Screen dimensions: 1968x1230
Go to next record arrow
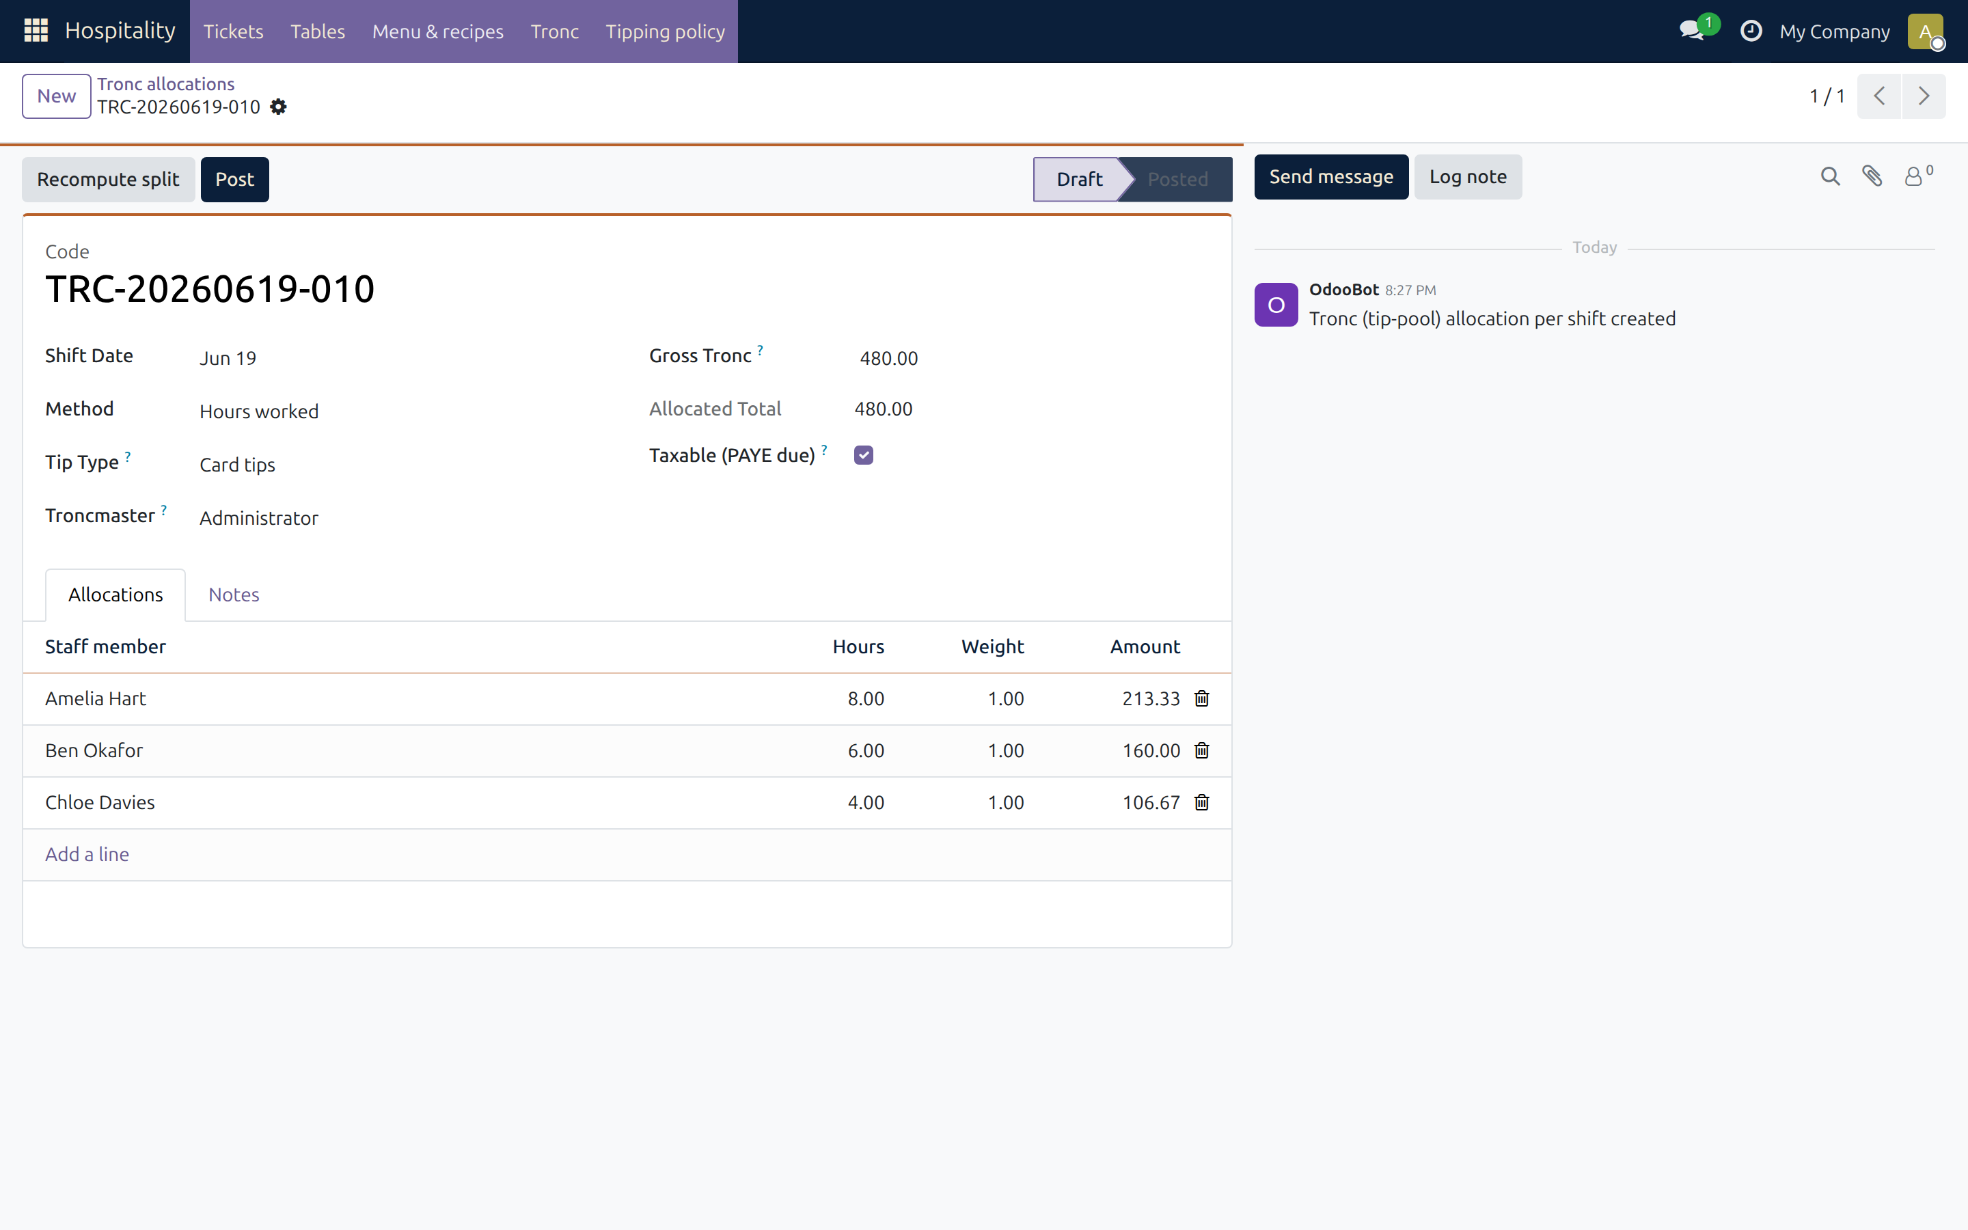tap(1924, 96)
